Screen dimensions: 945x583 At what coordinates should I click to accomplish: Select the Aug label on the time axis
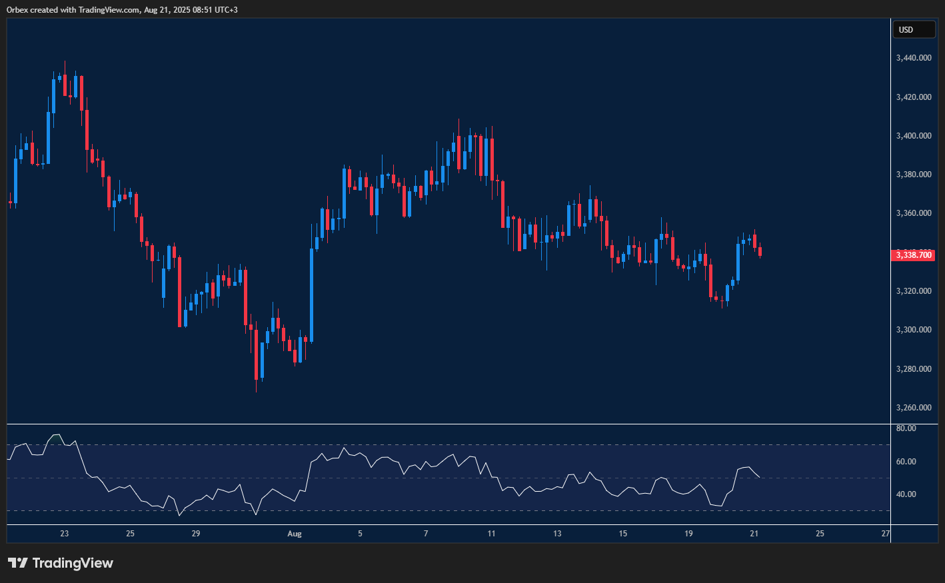294,534
